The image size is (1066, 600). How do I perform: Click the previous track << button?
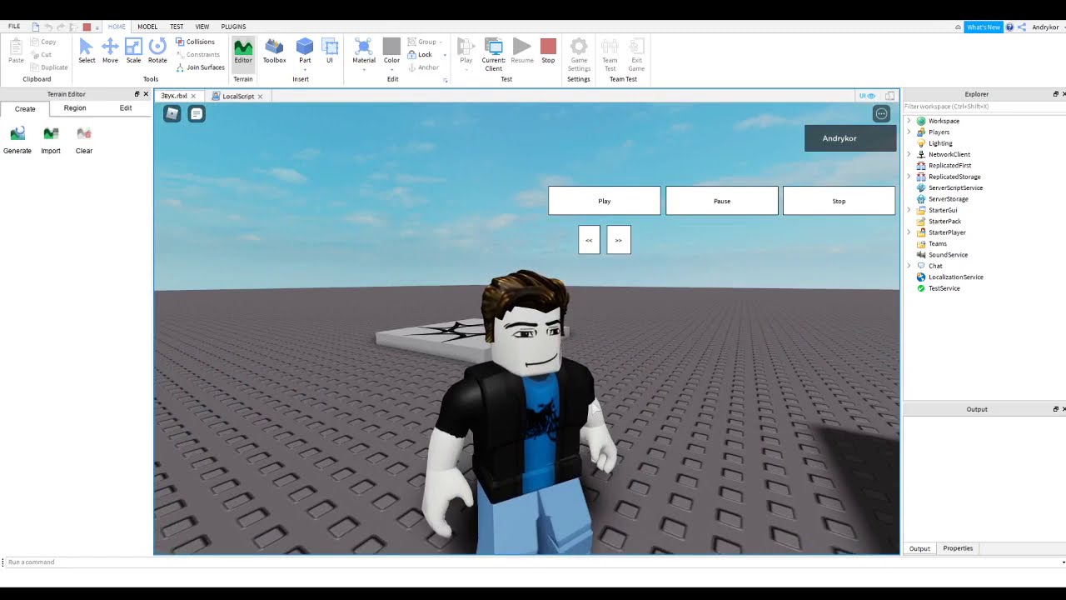589,240
